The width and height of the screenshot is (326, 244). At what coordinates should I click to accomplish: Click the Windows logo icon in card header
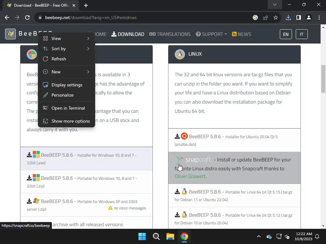point(32,54)
